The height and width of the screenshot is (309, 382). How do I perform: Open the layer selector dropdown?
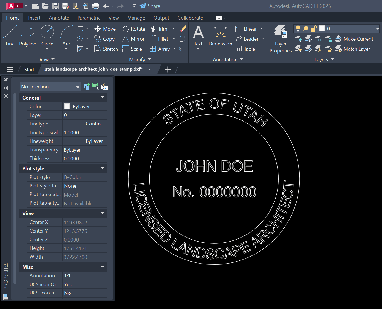(x=378, y=28)
